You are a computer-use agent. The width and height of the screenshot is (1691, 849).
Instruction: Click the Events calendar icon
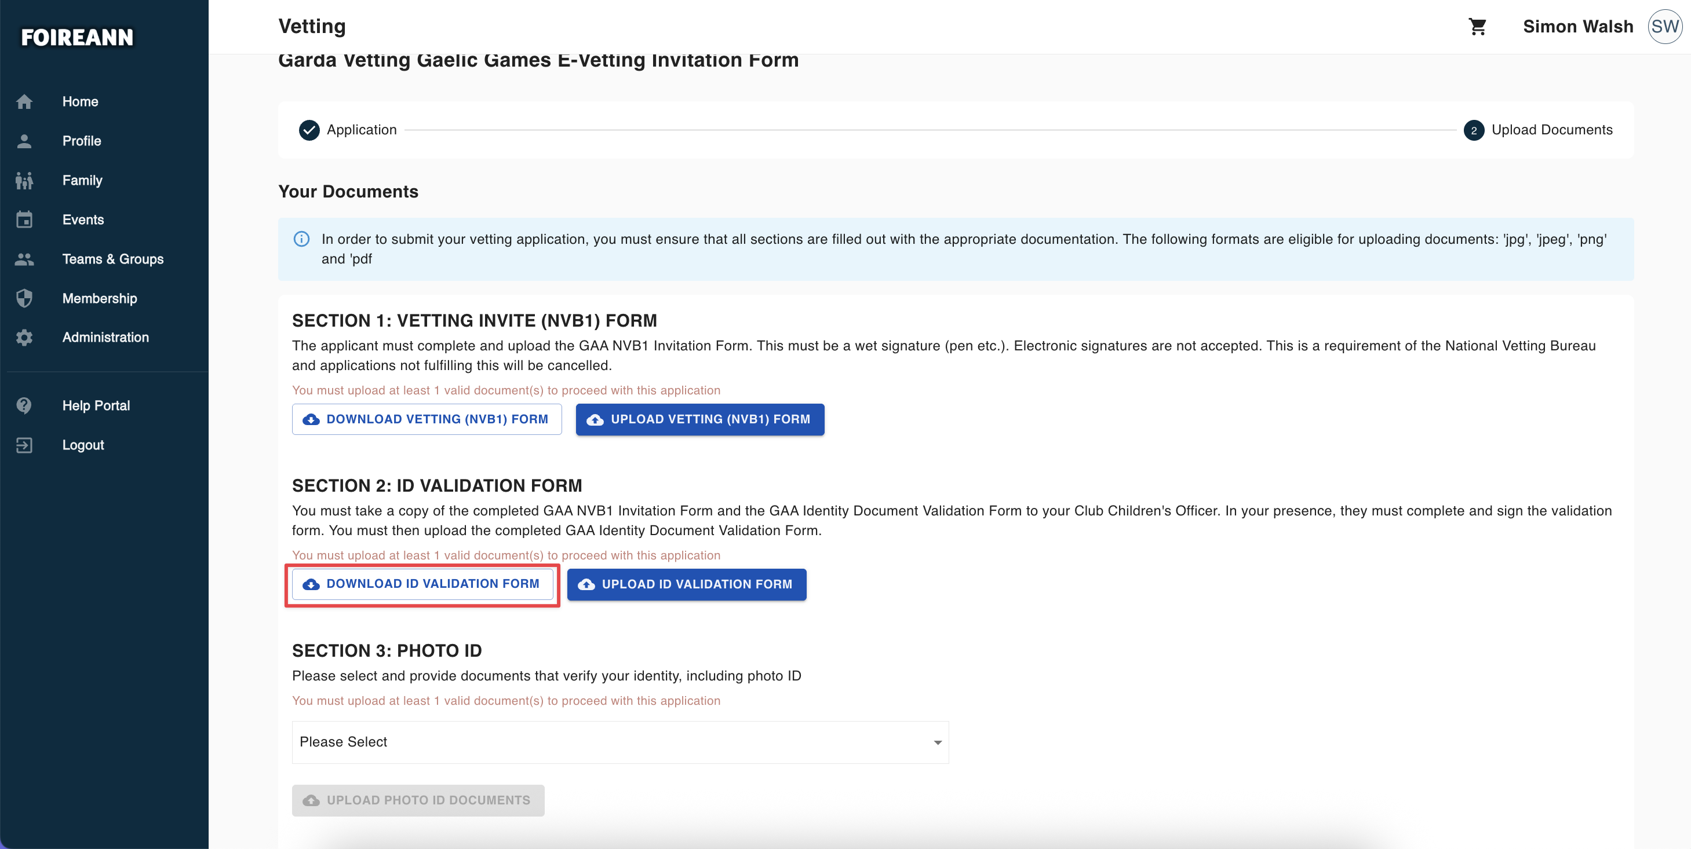(x=24, y=220)
